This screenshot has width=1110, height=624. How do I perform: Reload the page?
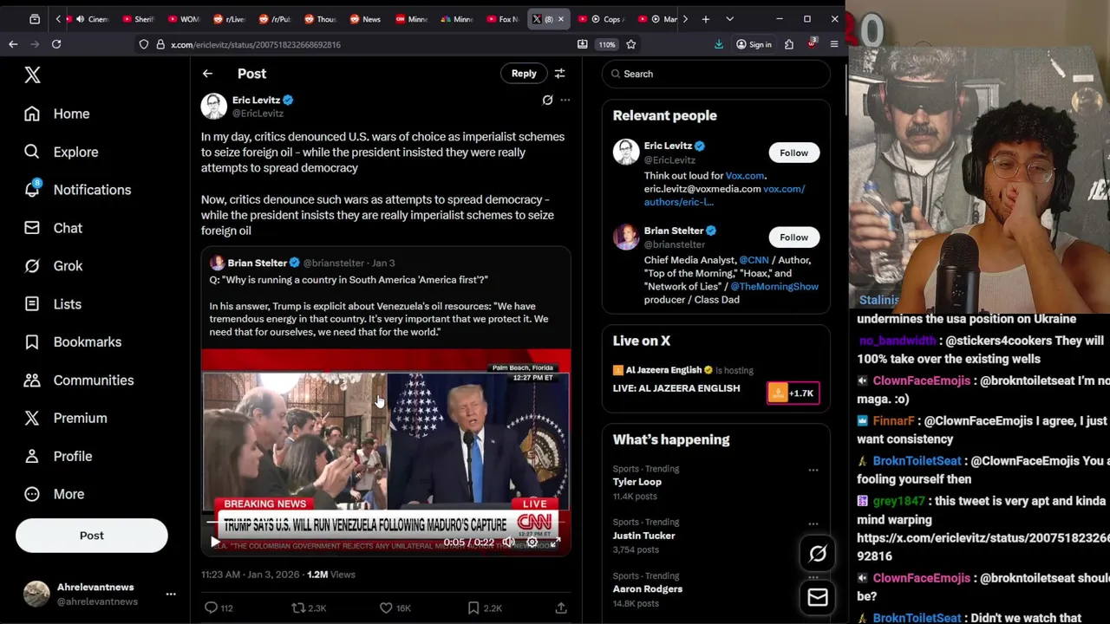pos(56,44)
